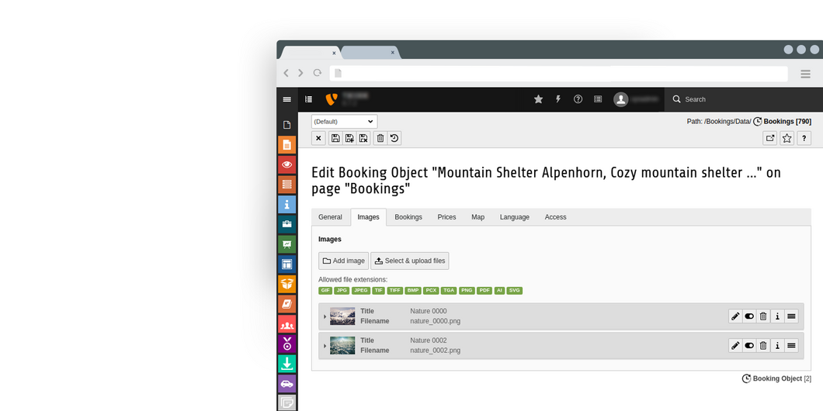Click the help question mark in top bar
Screen dimensions: 823x411
pyautogui.click(x=578, y=99)
